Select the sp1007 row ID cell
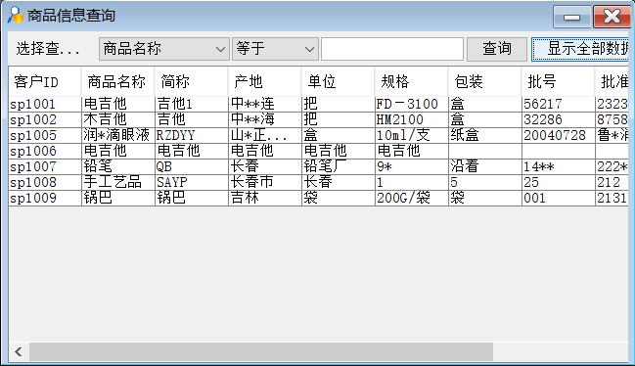The image size is (635, 366). tap(45, 166)
